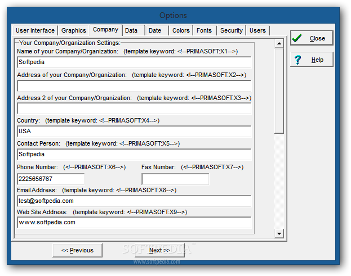Click the Close button label
This screenshot has width=351, height=276.
[x=317, y=38]
